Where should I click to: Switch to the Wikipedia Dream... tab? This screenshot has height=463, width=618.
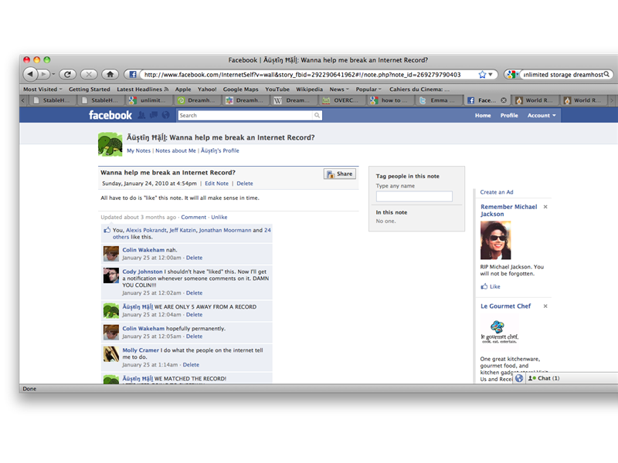pyautogui.click(x=293, y=100)
